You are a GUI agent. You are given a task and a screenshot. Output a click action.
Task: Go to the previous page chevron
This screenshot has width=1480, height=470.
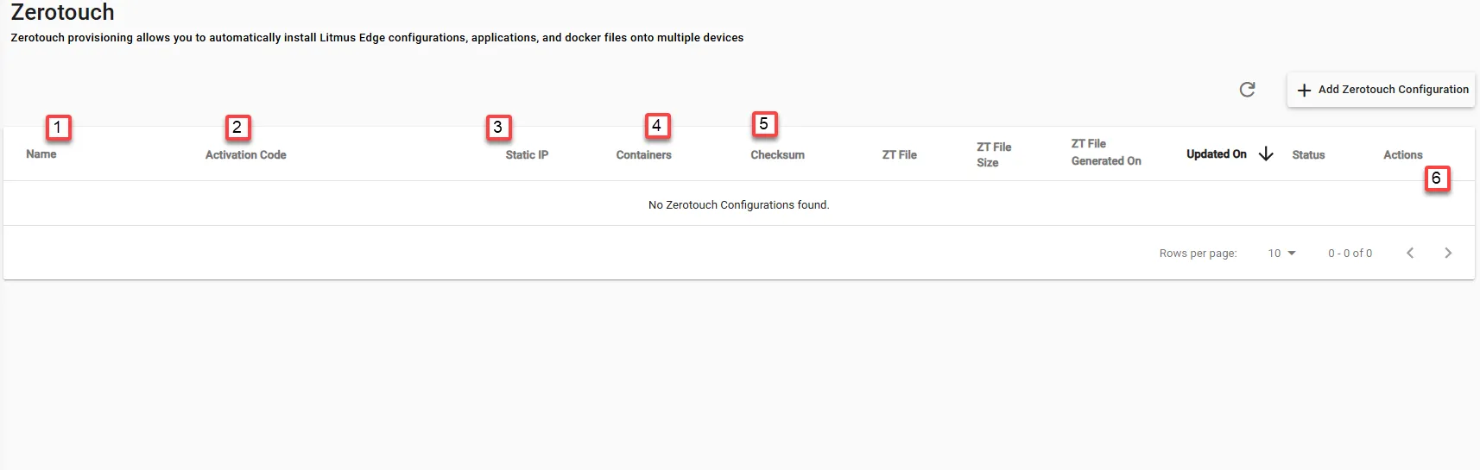(1410, 253)
